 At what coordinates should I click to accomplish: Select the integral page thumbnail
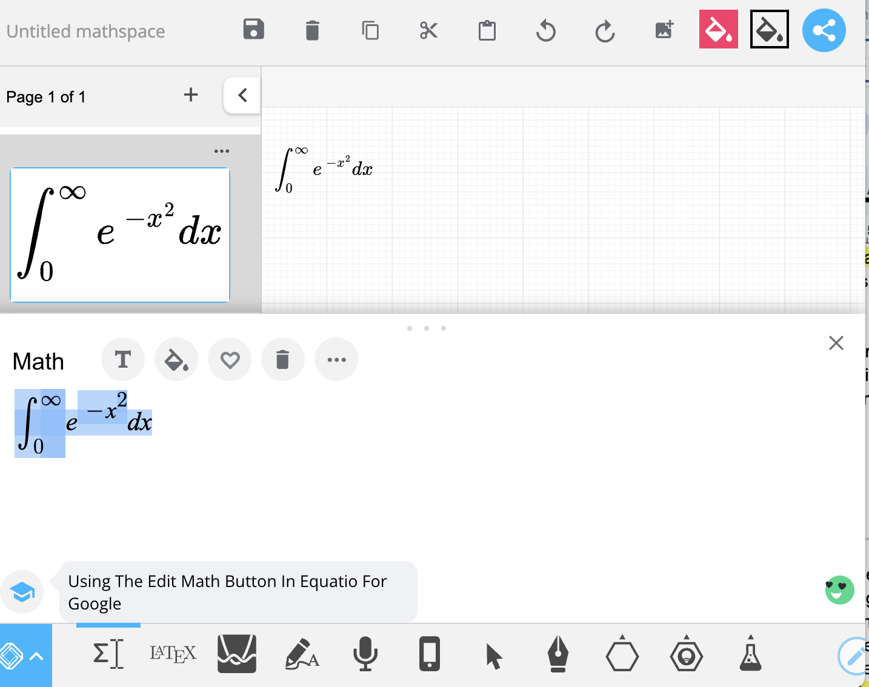120,235
